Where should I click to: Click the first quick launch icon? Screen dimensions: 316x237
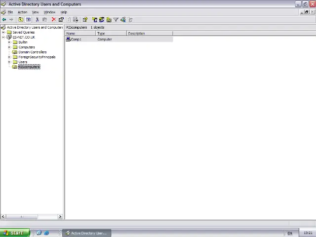[x=39, y=233]
